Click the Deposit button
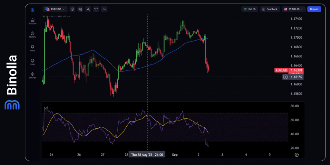The image size is (330, 165). click(x=314, y=9)
